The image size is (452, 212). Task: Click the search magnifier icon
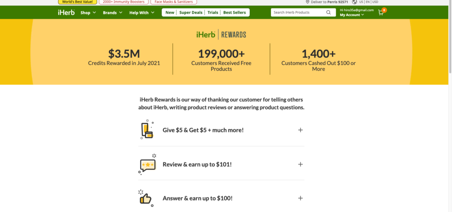point(328,12)
